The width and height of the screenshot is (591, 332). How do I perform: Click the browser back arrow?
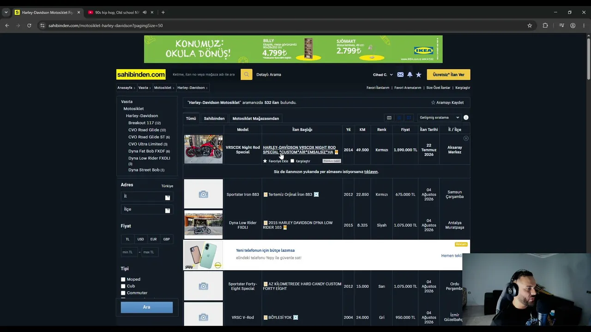tap(7, 25)
